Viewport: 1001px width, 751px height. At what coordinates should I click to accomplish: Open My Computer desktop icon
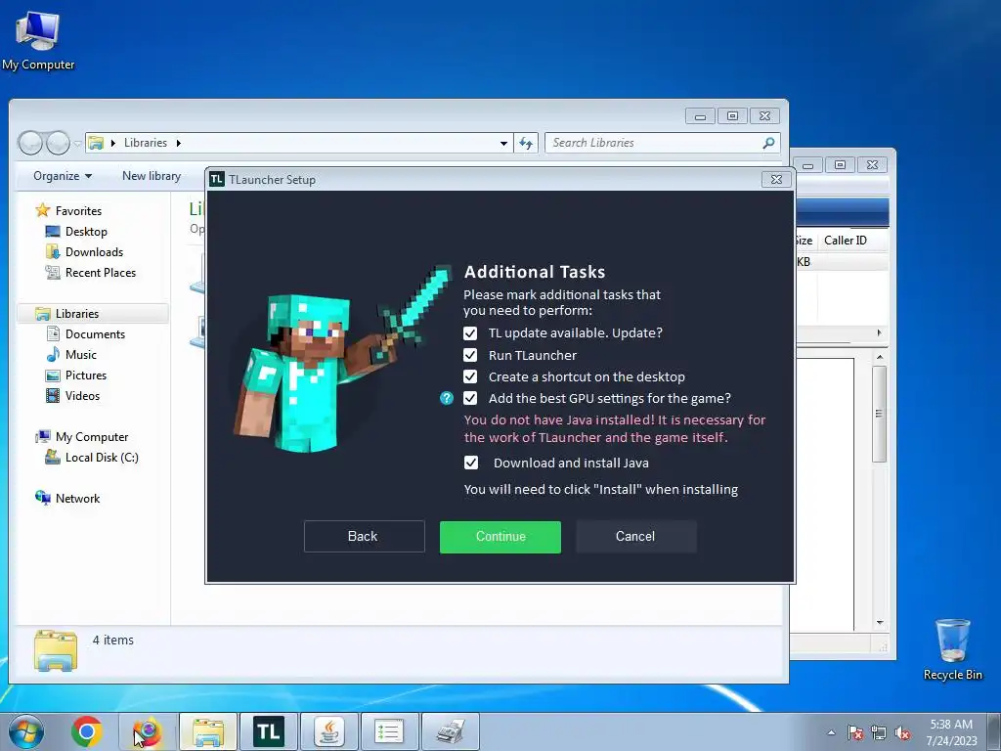click(38, 39)
